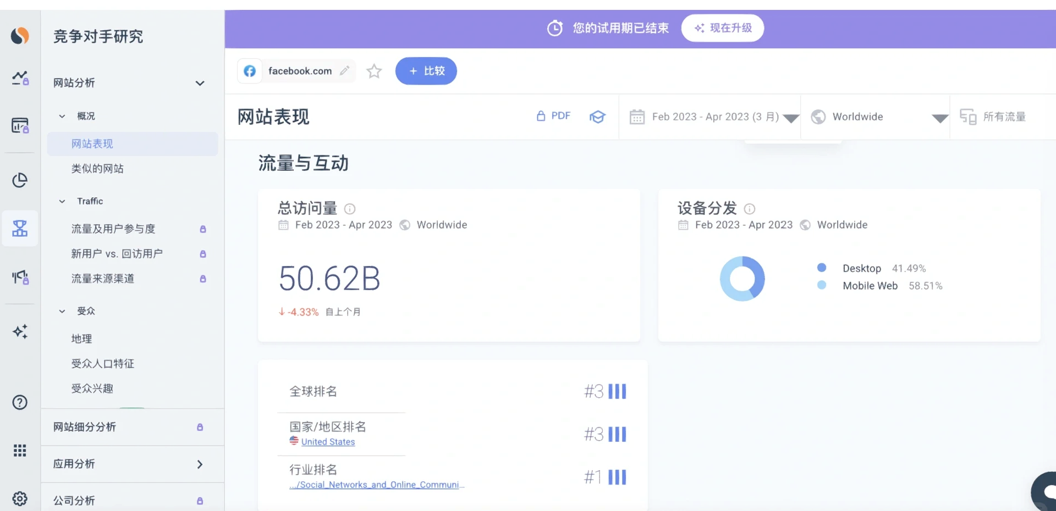Open the apps grid icon in sidebar
The height and width of the screenshot is (511, 1056).
[20, 451]
